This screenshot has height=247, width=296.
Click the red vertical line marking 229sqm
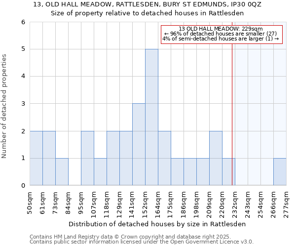(232, 114)
